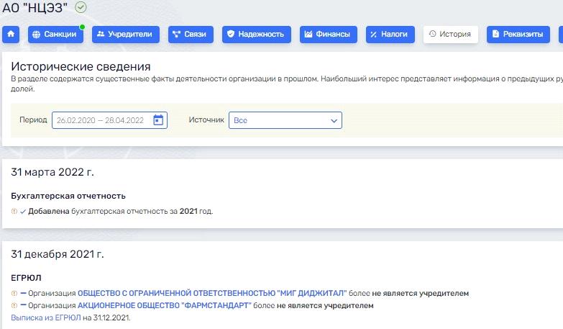This screenshot has height=329, width=563.
Task: Open the calendar picker icon in Период
Action: (158, 120)
